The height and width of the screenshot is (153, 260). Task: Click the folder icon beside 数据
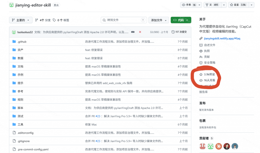pyautogui.click(x=14, y=58)
